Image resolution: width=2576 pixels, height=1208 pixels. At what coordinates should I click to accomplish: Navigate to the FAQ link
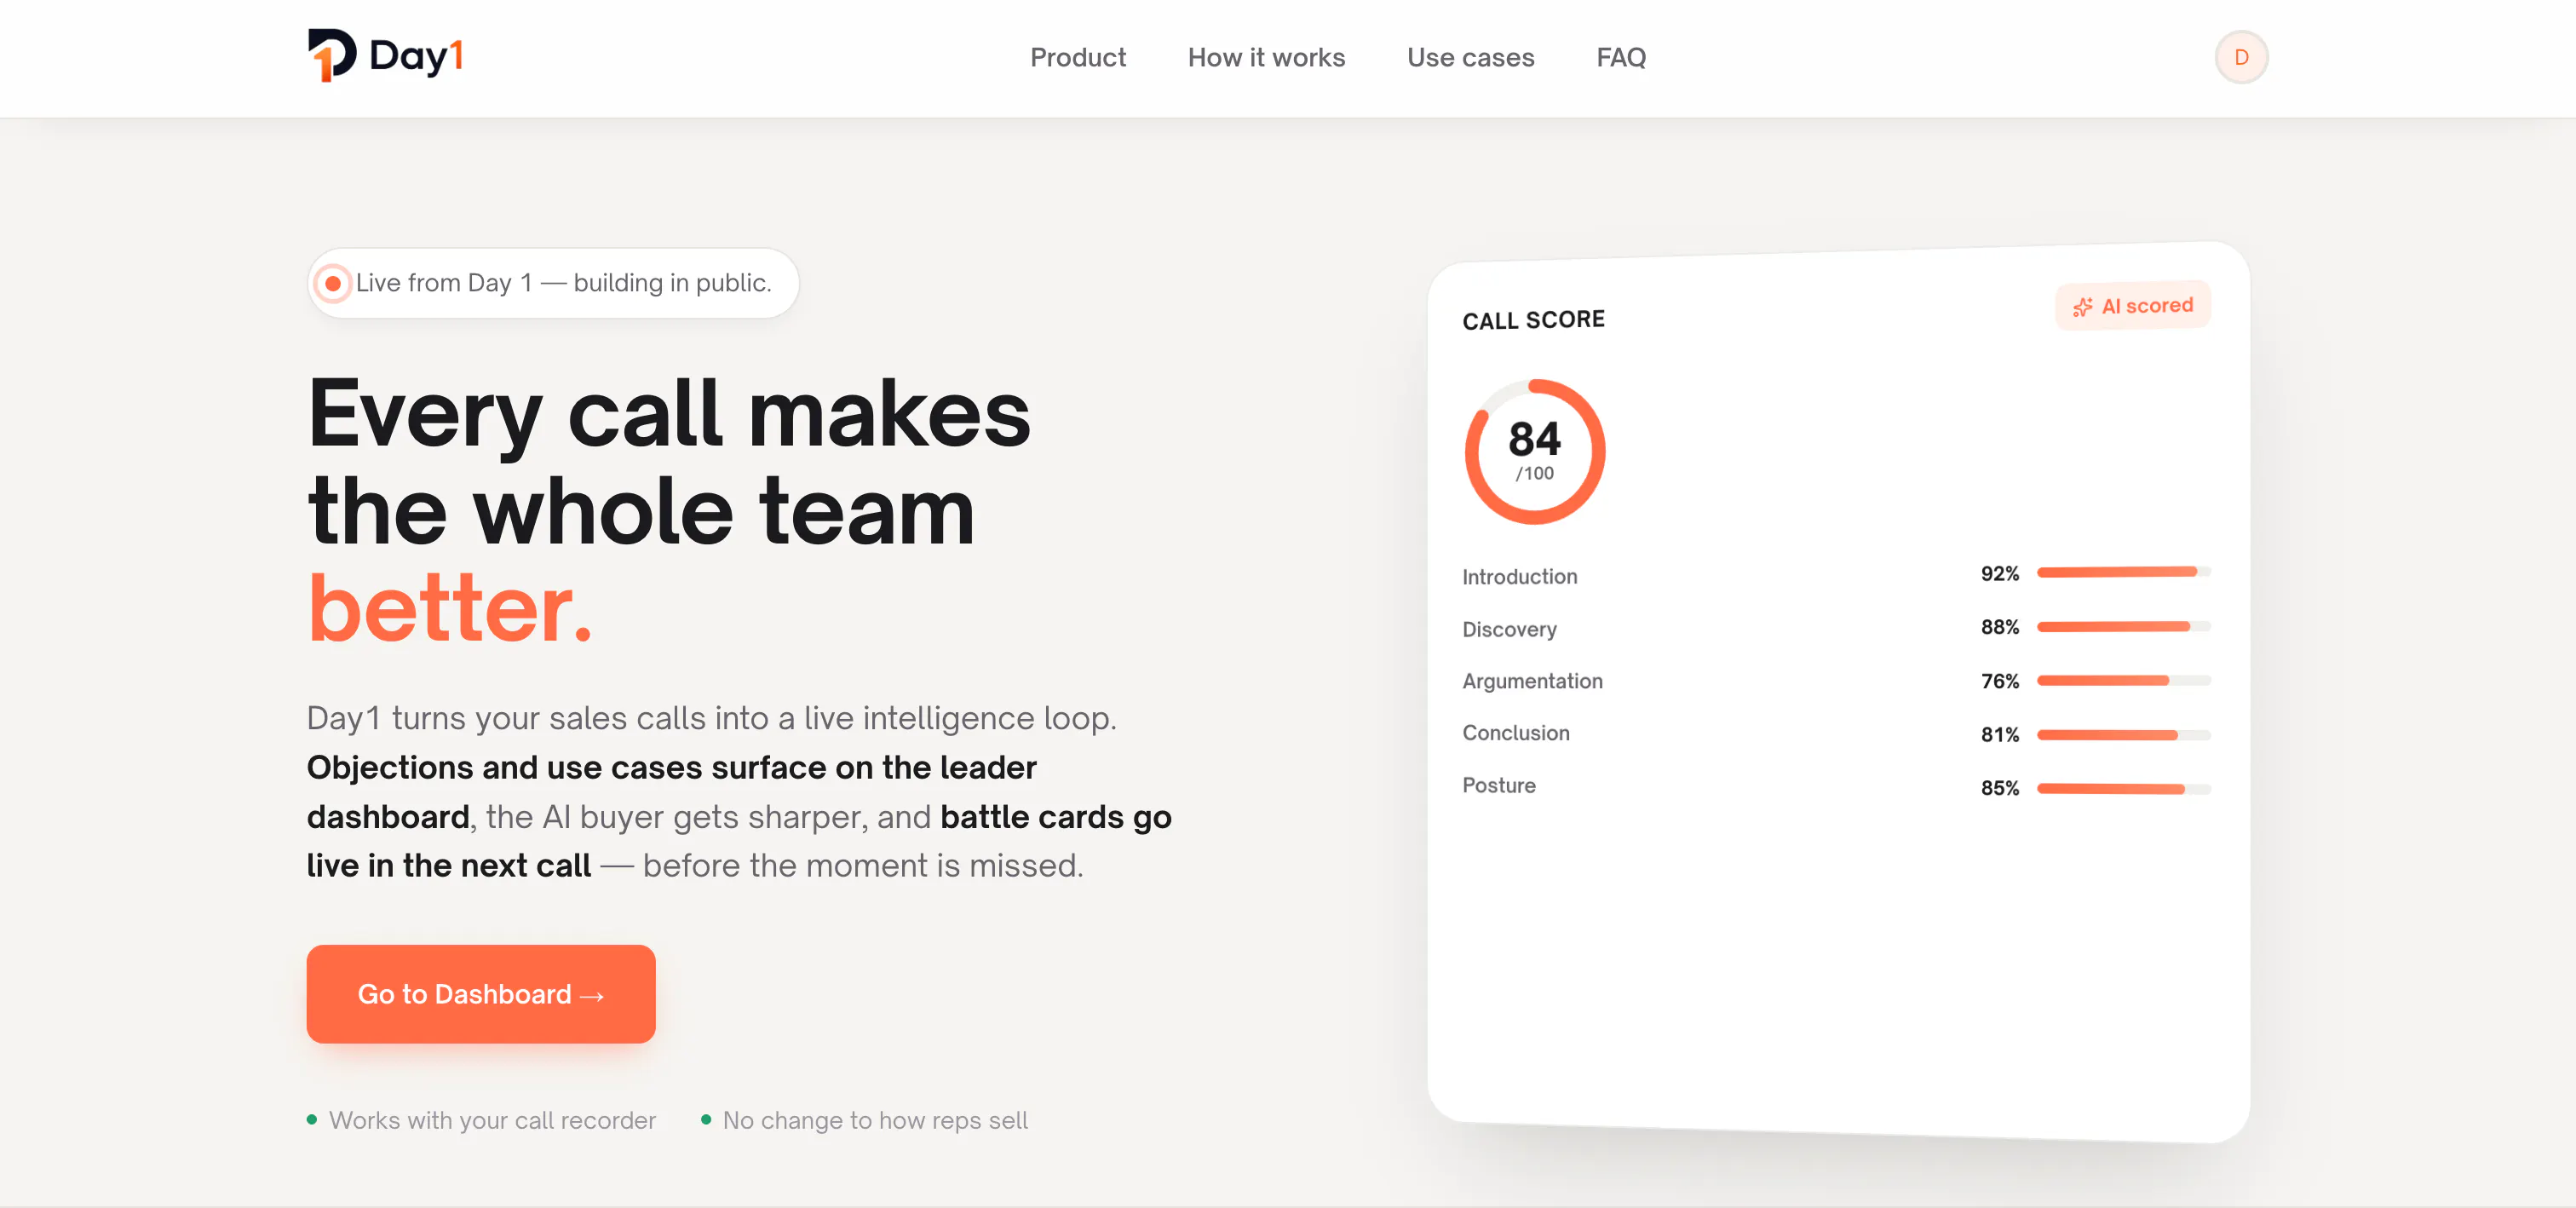click(x=1621, y=57)
